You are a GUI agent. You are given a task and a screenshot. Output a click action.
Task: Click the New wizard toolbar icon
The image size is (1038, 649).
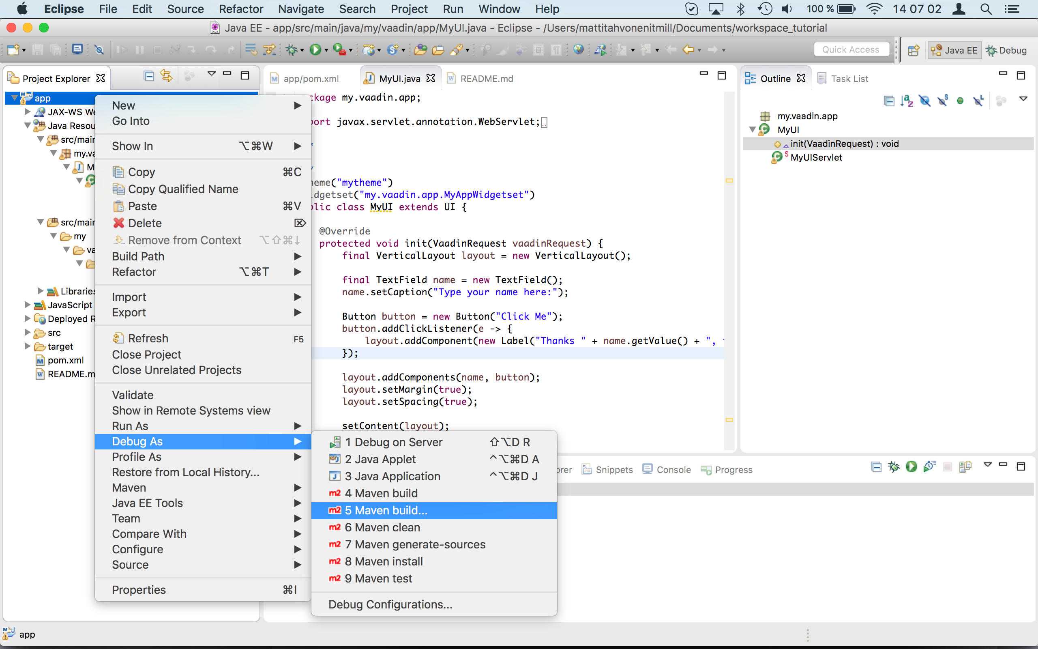coord(13,50)
